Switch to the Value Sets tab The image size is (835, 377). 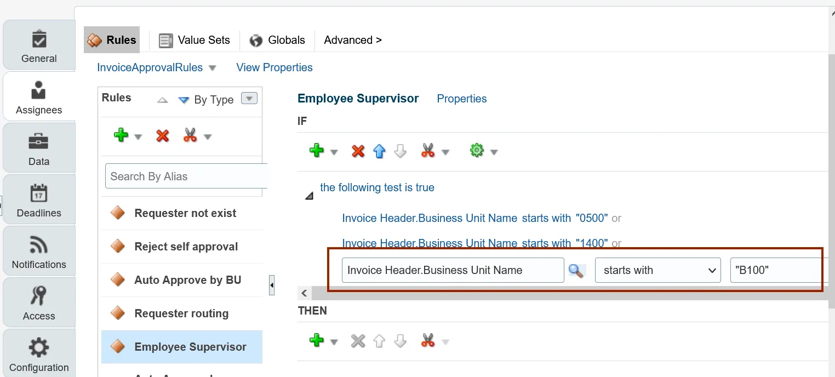click(195, 40)
